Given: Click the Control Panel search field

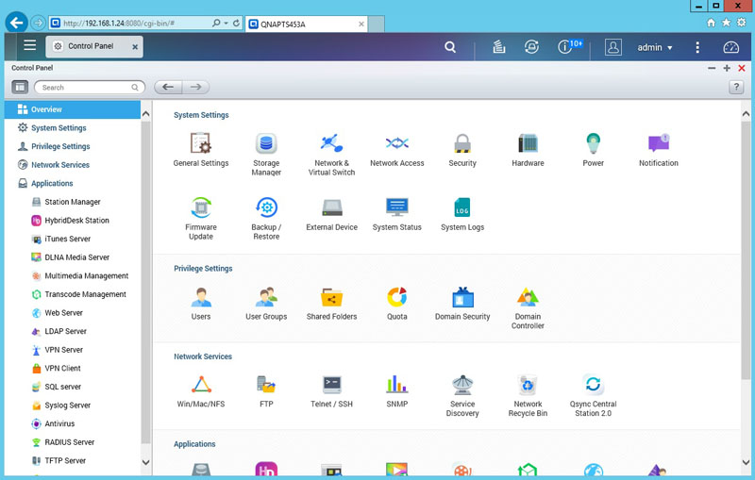Looking at the screenshot, I should click(x=90, y=88).
